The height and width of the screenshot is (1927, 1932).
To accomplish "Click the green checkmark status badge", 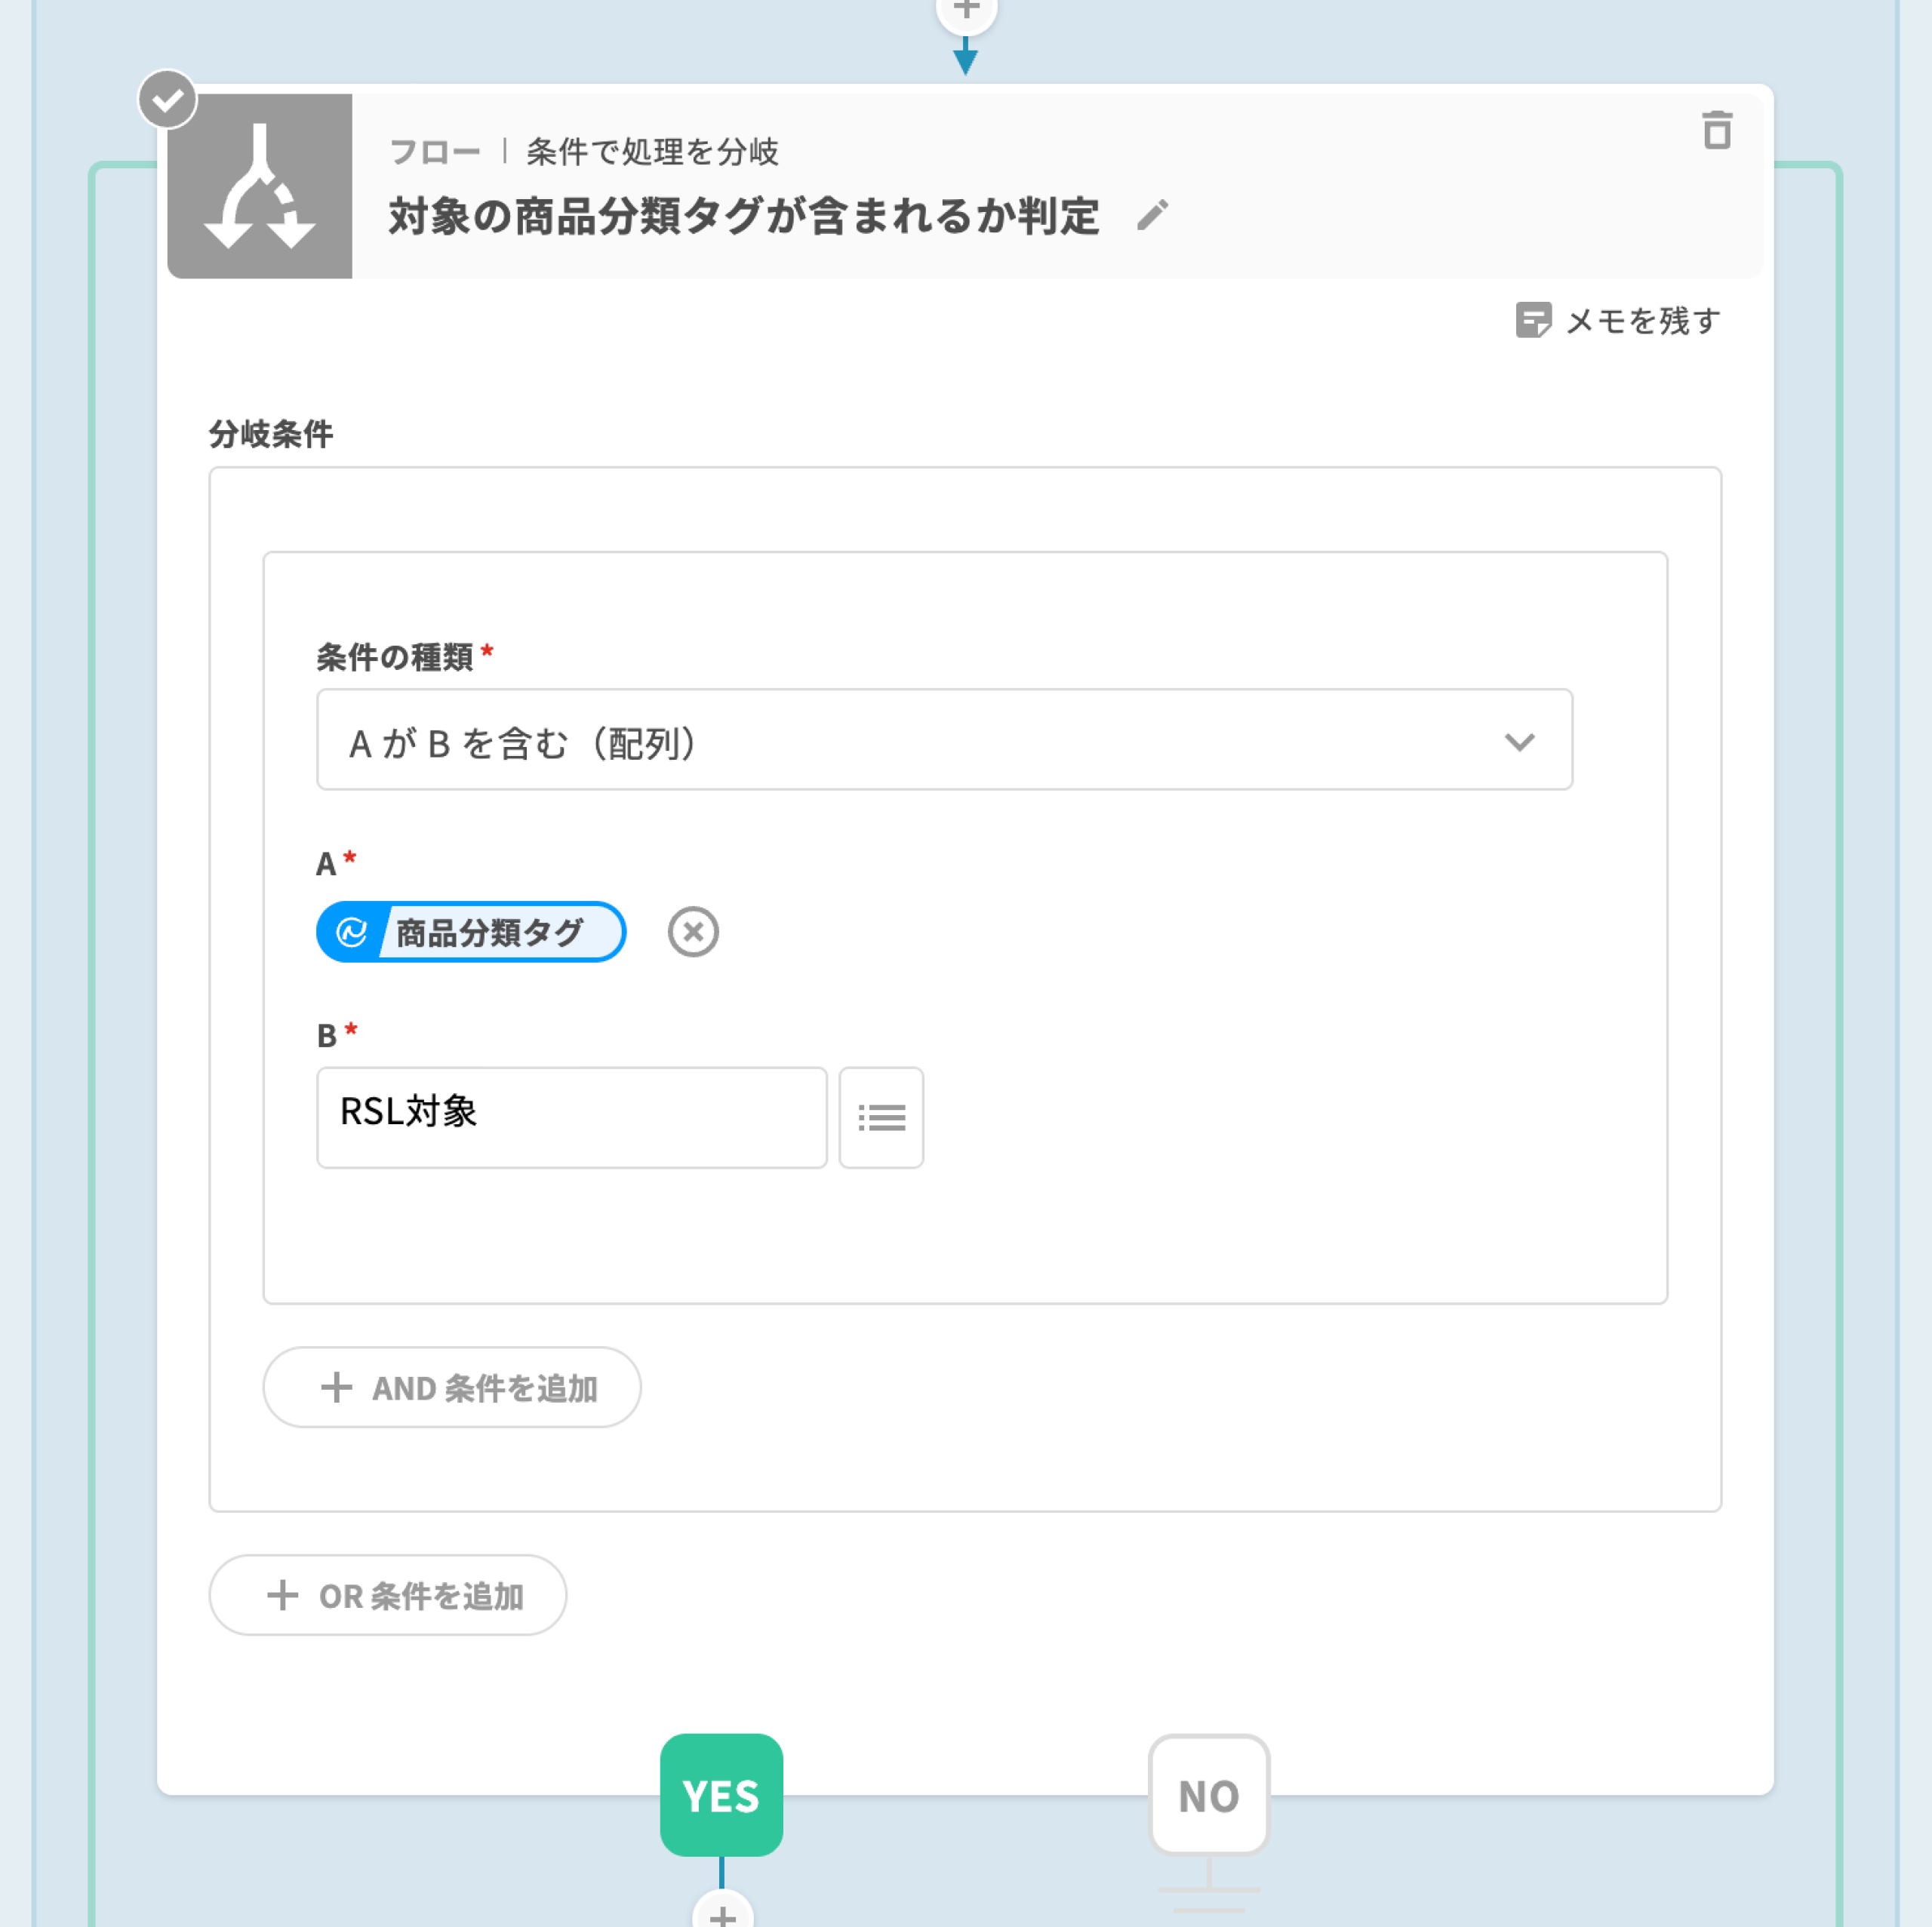I will click(167, 99).
